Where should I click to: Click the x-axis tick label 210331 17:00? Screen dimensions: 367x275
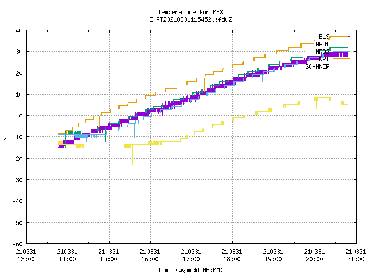pos(191,256)
